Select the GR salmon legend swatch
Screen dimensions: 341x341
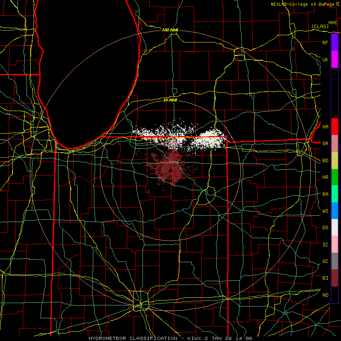(x=335, y=144)
